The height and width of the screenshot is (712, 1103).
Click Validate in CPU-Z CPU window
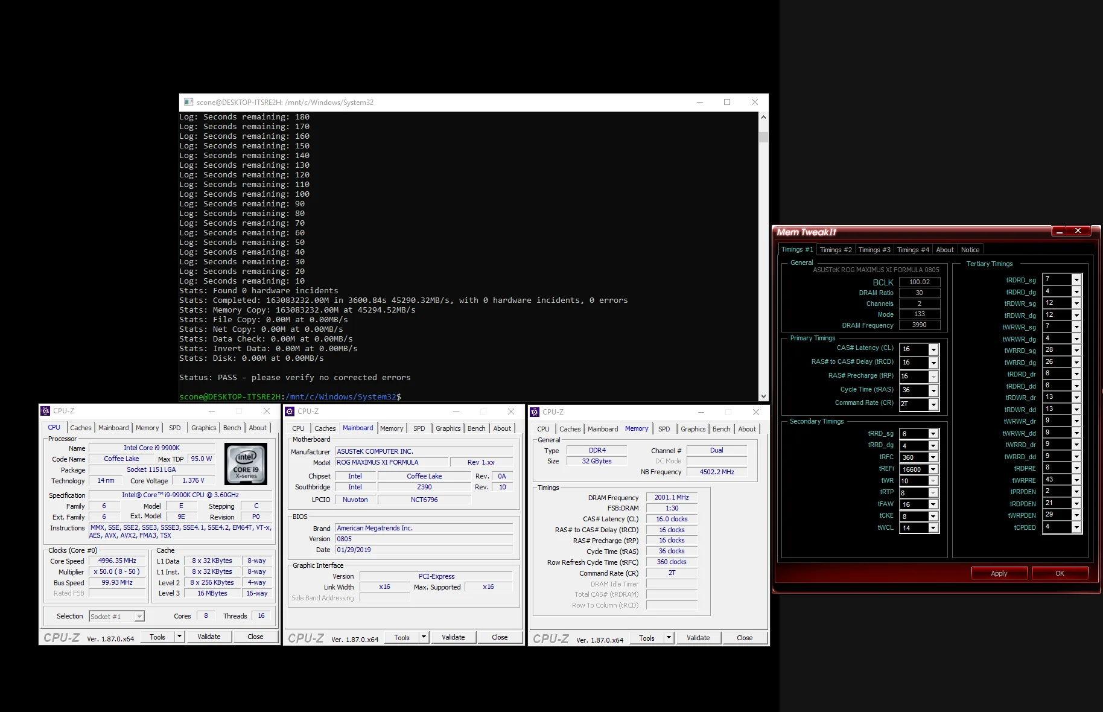209,637
